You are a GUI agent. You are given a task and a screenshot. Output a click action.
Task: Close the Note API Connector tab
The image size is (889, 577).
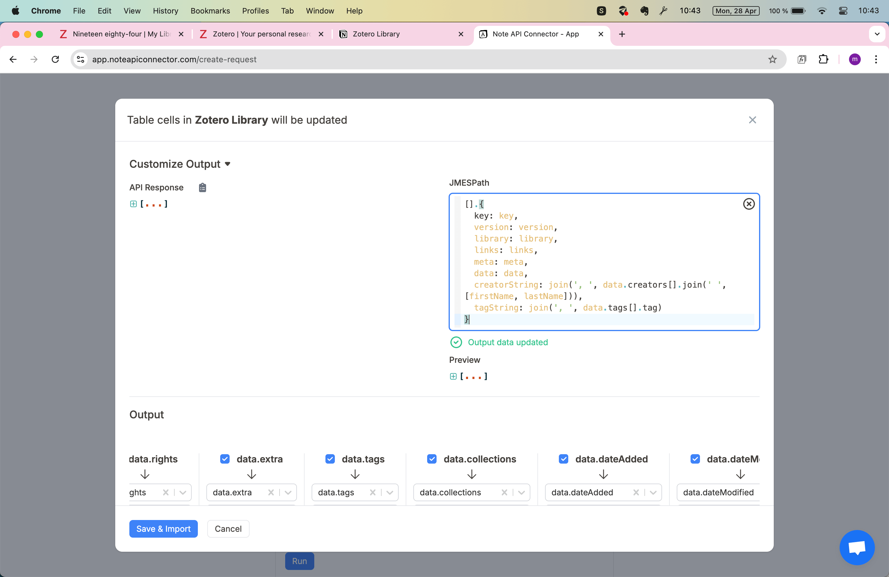click(601, 34)
